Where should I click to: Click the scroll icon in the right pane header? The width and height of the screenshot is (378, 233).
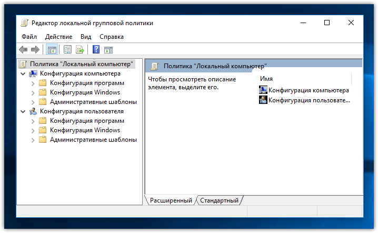[x=155, y=66]
